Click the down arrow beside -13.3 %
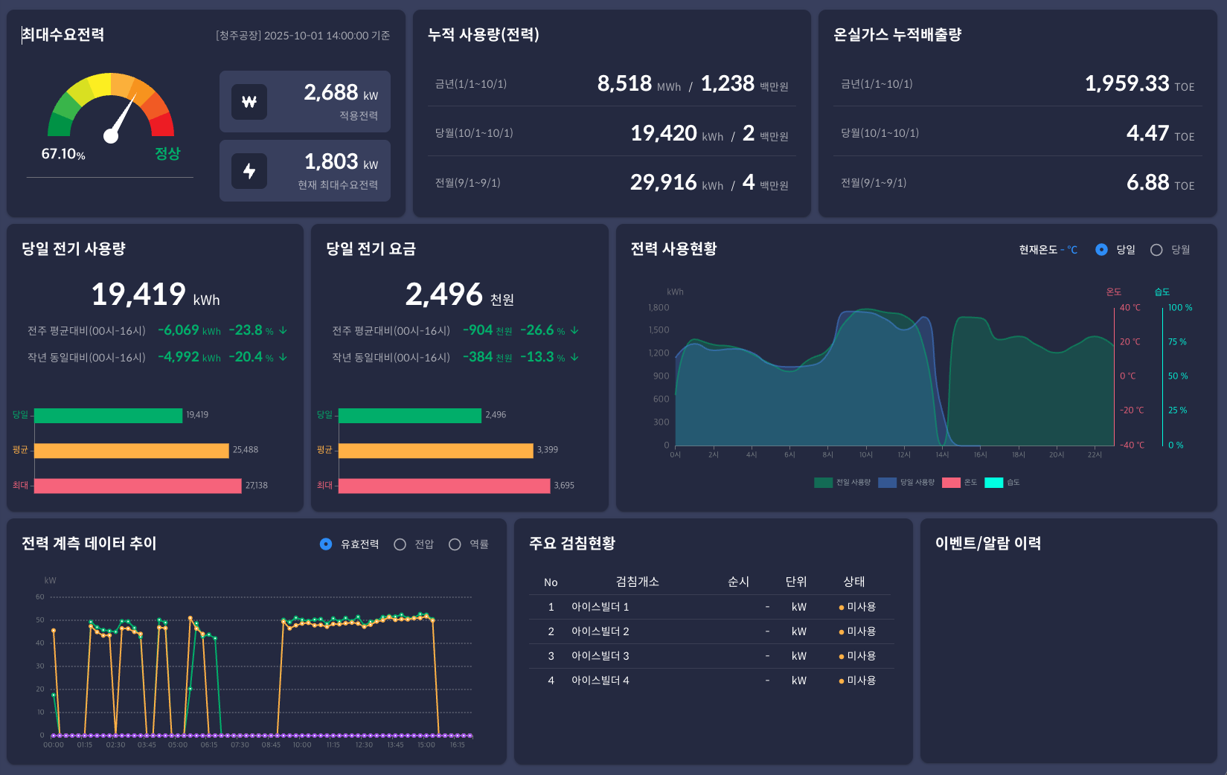1227x775 pixels. (574, 357)
